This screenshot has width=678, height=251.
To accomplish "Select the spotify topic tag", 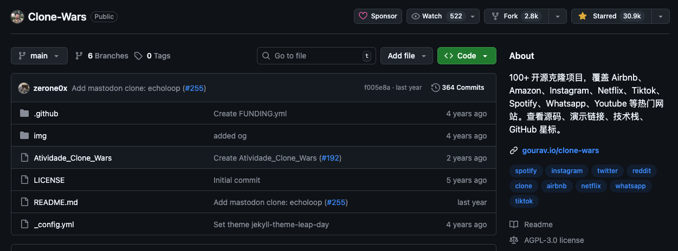I will 526,171.
